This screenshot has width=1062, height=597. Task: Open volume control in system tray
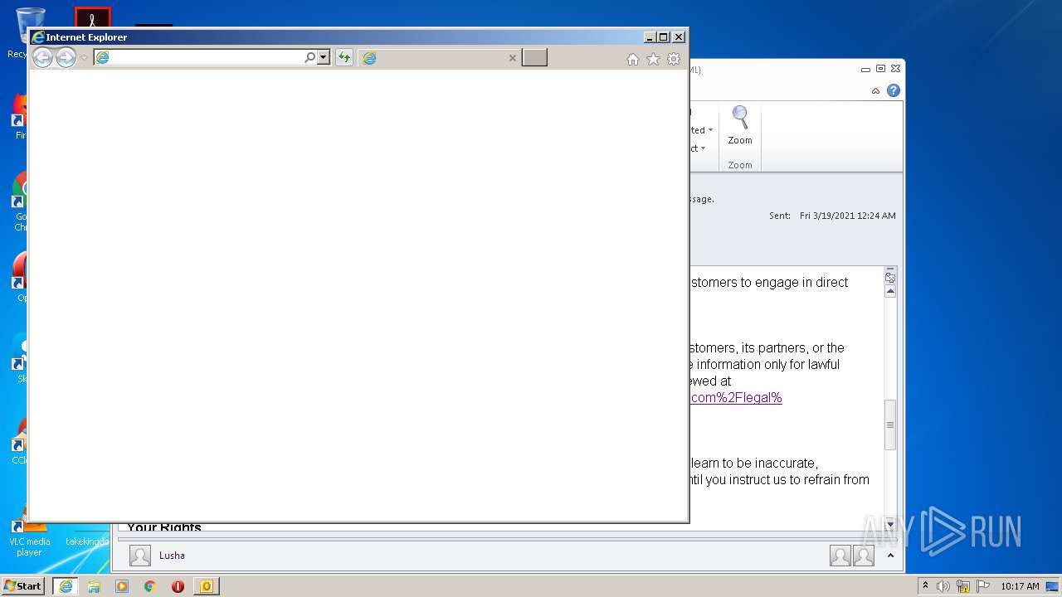pos(943,586)
